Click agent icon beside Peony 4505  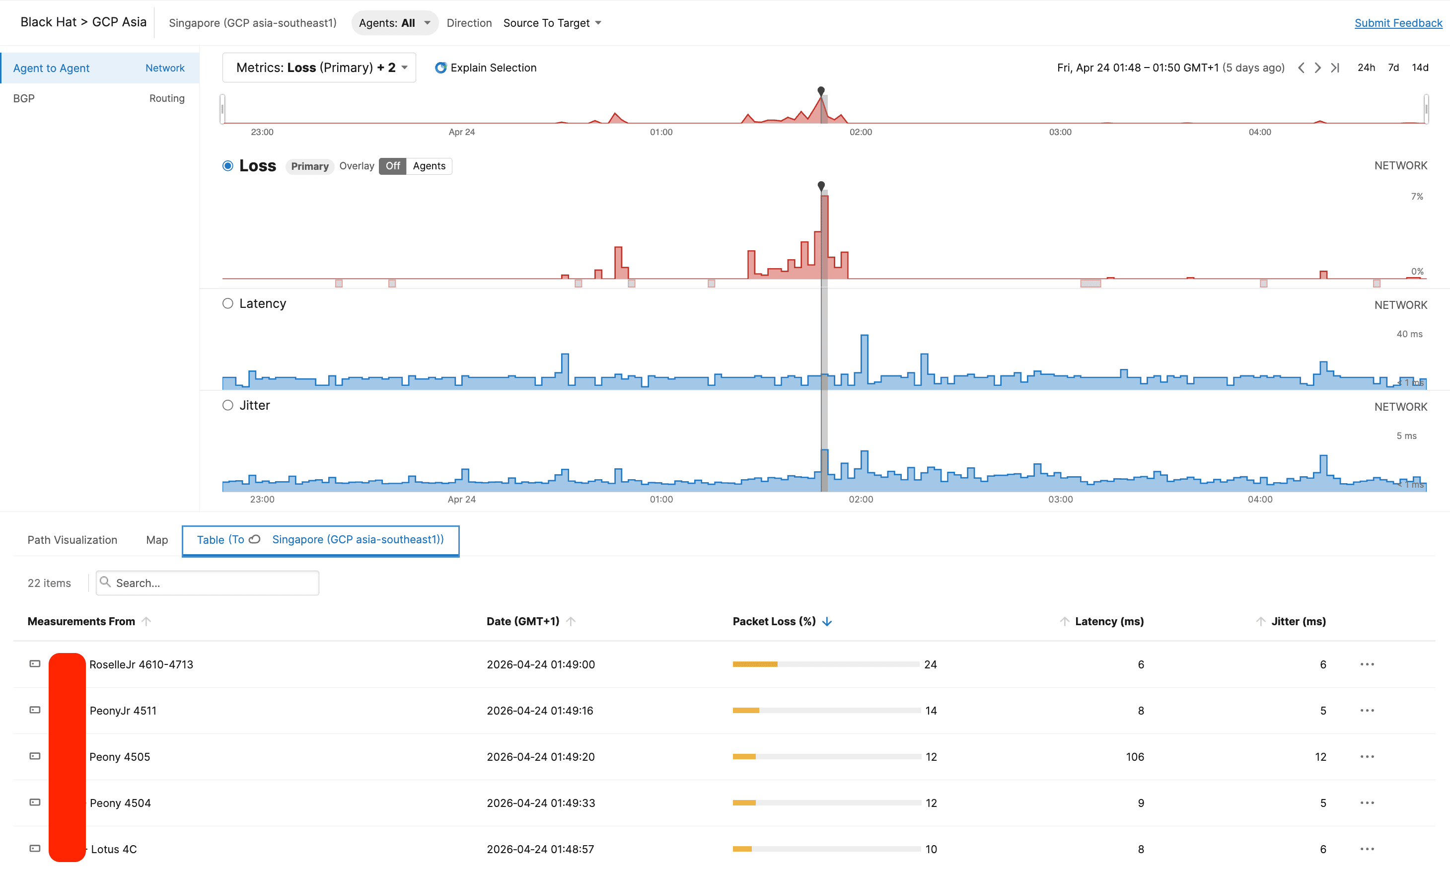pyautogui.click(x=35, y=756)
